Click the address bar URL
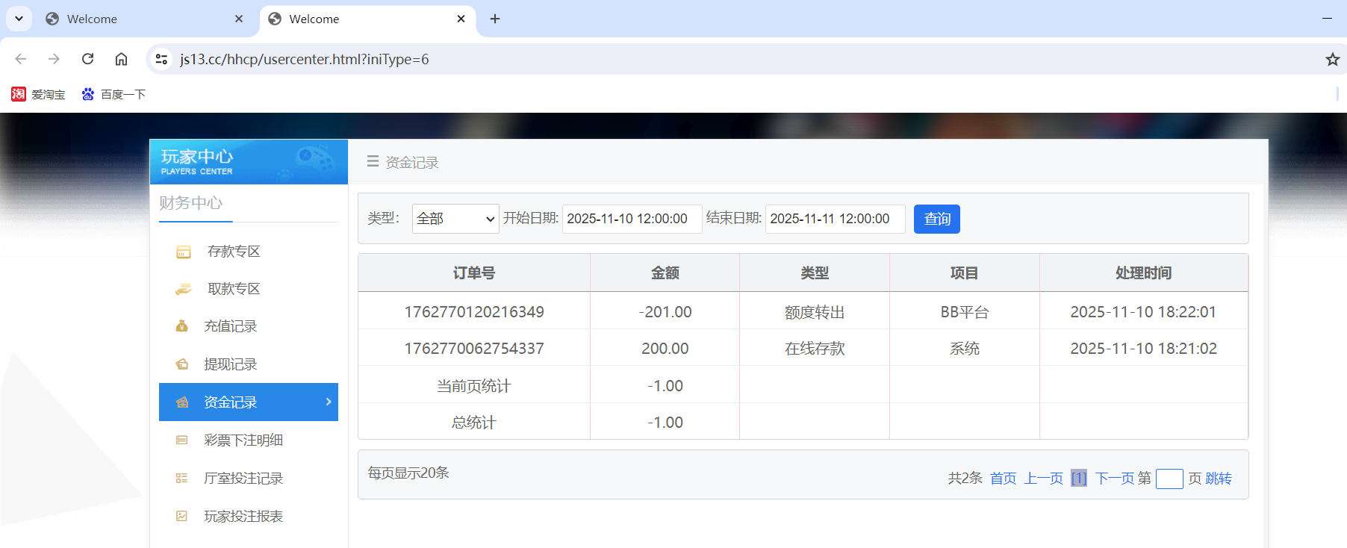Image resolution: width=1347 pixels, height=548 pixels. pyautogui.click(x=305, y=59)
